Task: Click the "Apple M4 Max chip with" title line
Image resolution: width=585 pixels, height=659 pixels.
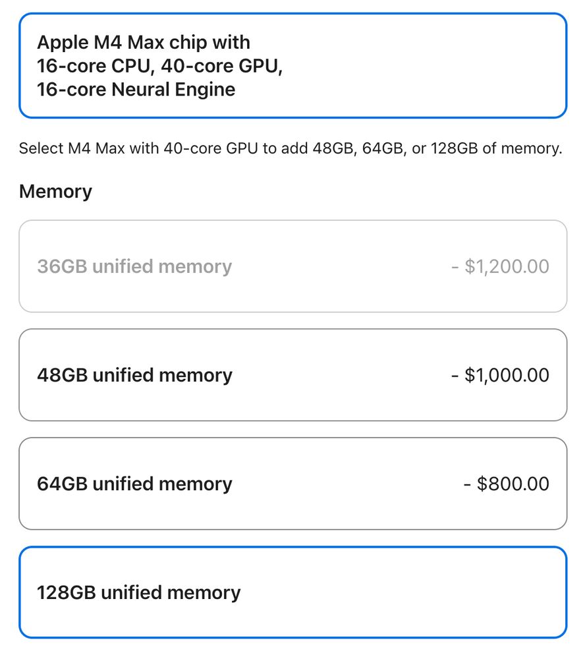Action: [x=144, y=43]
